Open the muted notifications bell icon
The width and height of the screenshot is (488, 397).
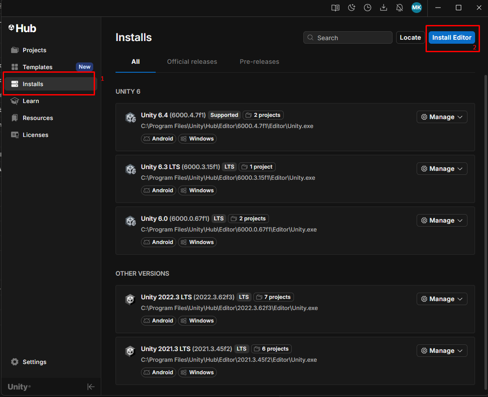point(400,8)
